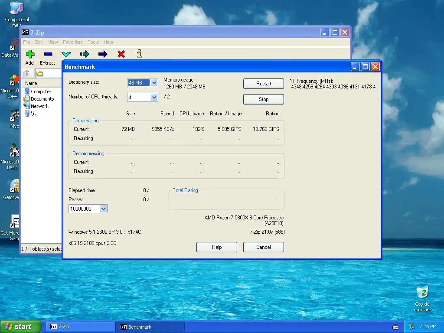Open the View menu in 7-Zip

[53, 42]
